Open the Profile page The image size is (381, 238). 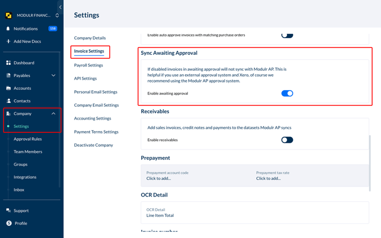20,223
